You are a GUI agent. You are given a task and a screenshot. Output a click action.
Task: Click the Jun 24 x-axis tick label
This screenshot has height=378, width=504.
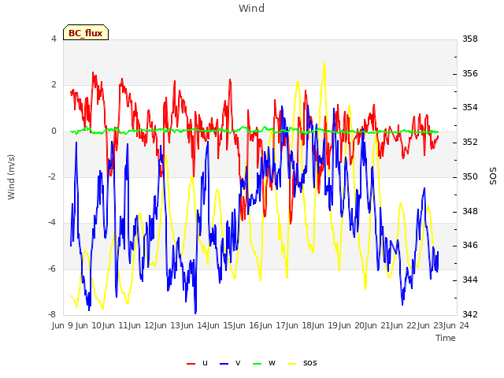(457, 325)
